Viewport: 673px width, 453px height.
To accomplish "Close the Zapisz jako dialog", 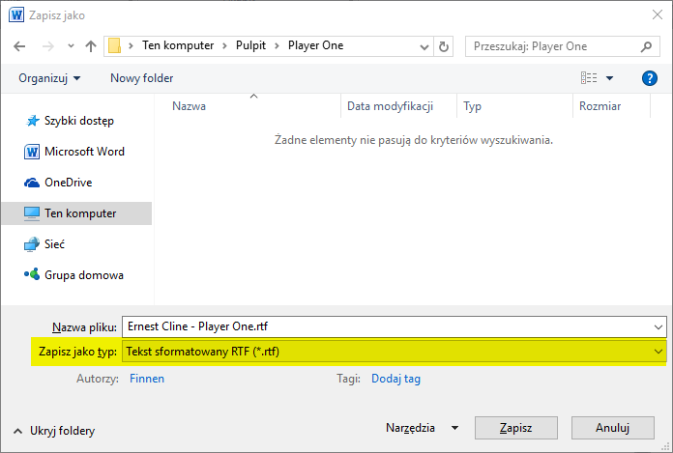I will [658, 15].
